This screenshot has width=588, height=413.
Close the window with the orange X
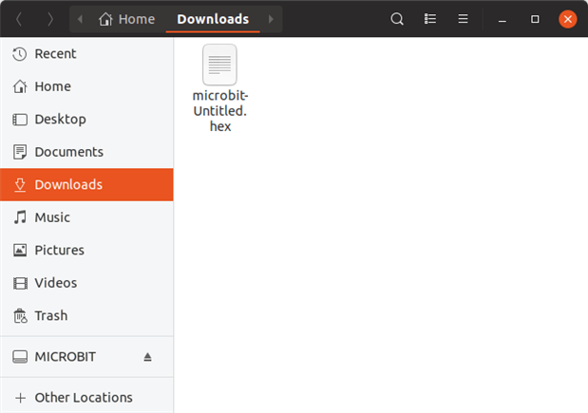568,19
